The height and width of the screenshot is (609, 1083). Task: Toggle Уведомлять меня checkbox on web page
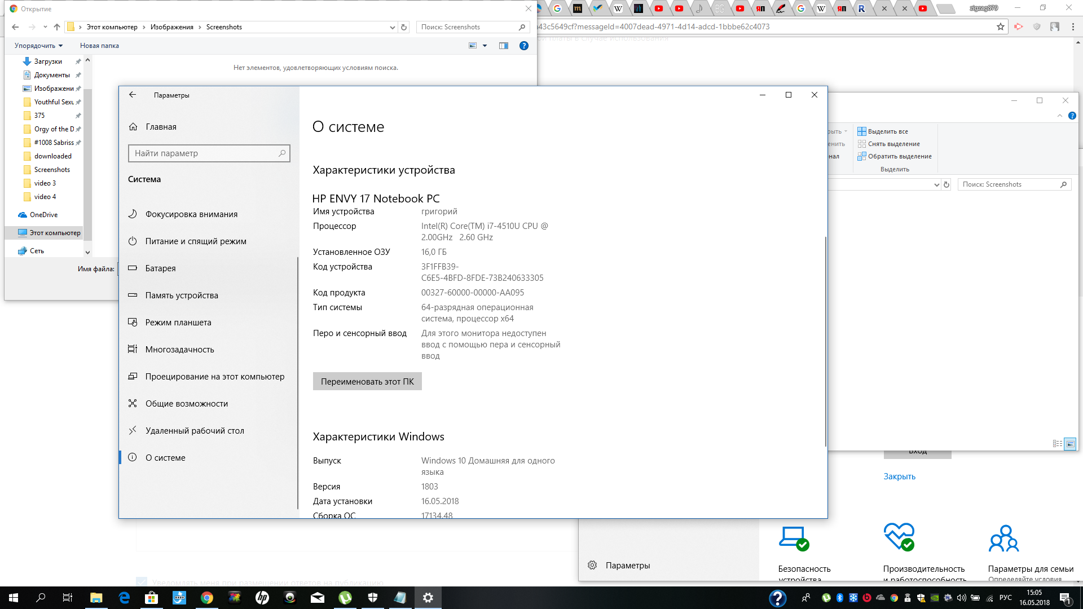point(142,582)
